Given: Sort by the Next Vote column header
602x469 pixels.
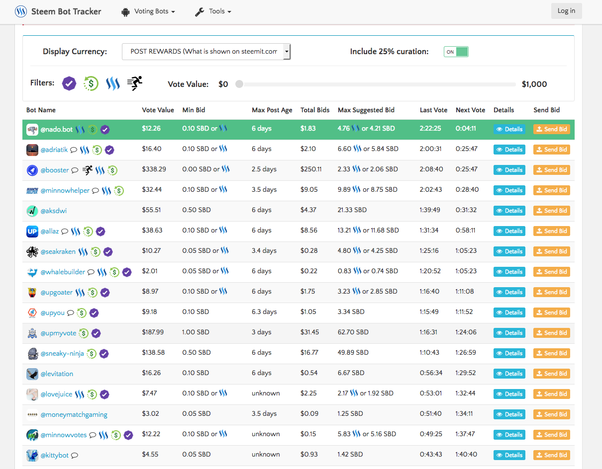Looking at the screenshot, I should pyautogui.click(x=470, y=110).
